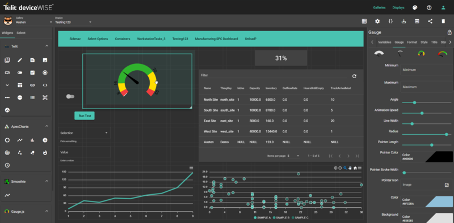The height and width of the screenshot is (223, 454).
Task: Select the ApexCharts pie chart widget
Action: 45,140
